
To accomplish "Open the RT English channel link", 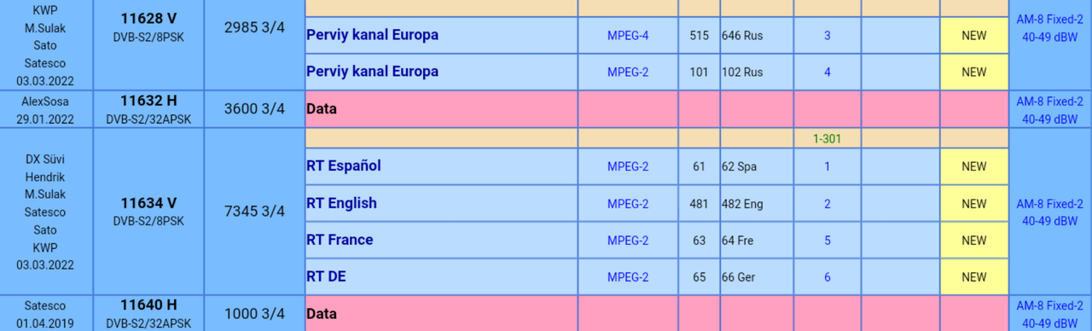I will 341,203.
